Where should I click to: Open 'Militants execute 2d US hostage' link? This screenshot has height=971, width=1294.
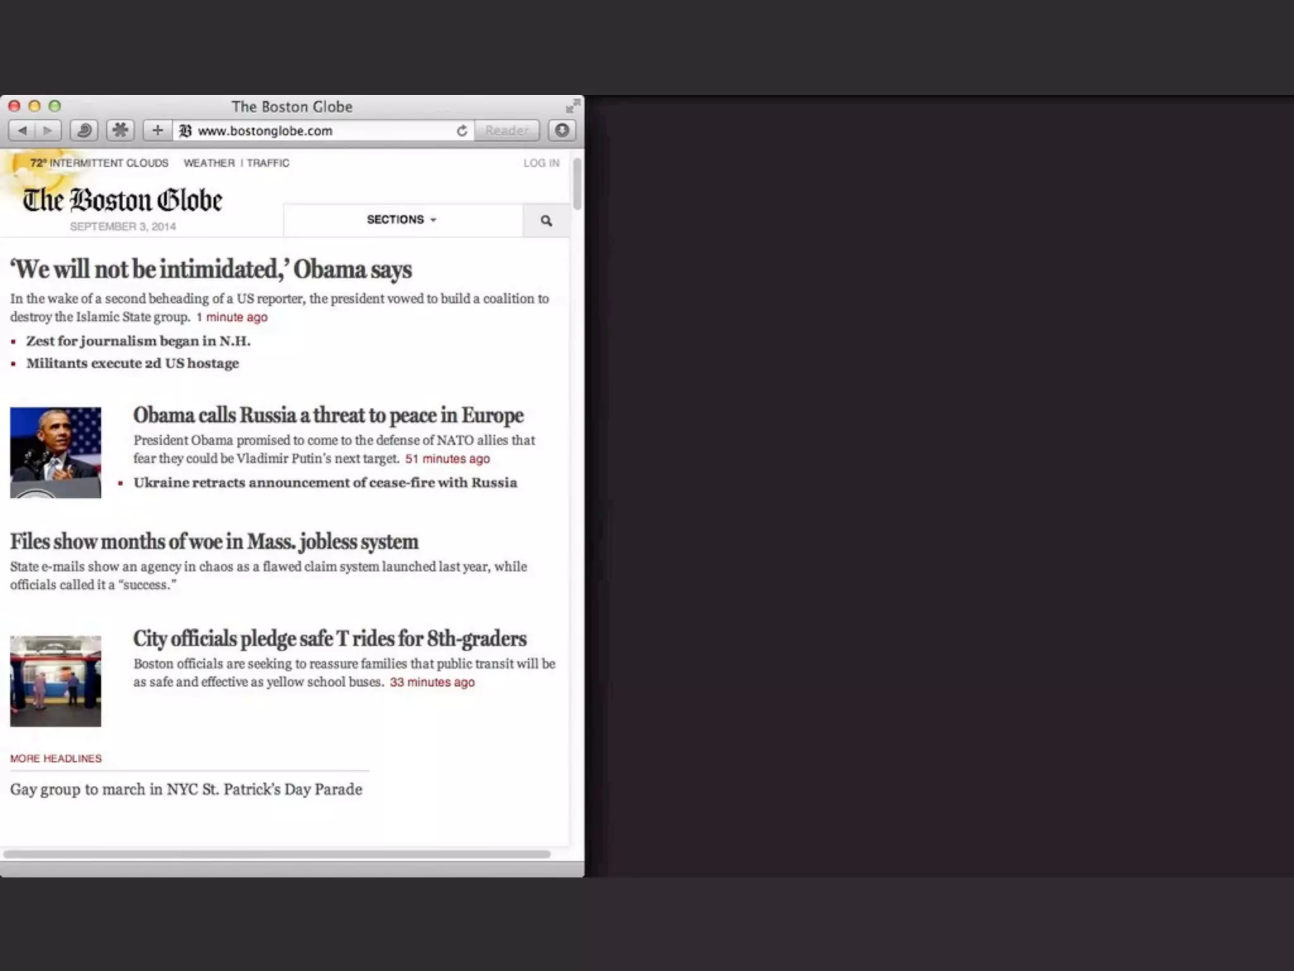point(133,363)
